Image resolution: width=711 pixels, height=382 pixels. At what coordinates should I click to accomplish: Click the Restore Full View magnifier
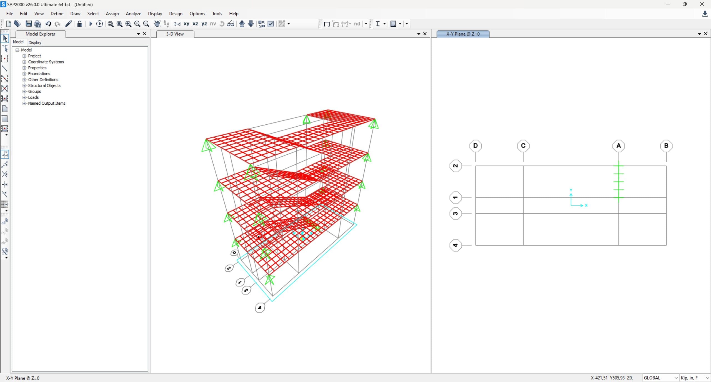click(x=119, y=24)
